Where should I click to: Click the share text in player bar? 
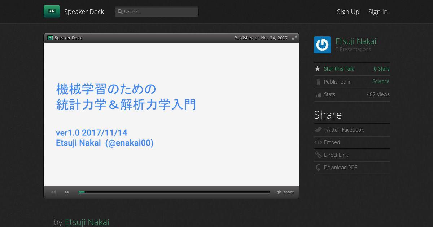tap(289, 192)
